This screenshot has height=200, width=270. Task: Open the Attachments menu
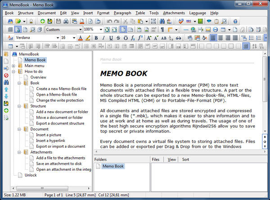(174, 13)
